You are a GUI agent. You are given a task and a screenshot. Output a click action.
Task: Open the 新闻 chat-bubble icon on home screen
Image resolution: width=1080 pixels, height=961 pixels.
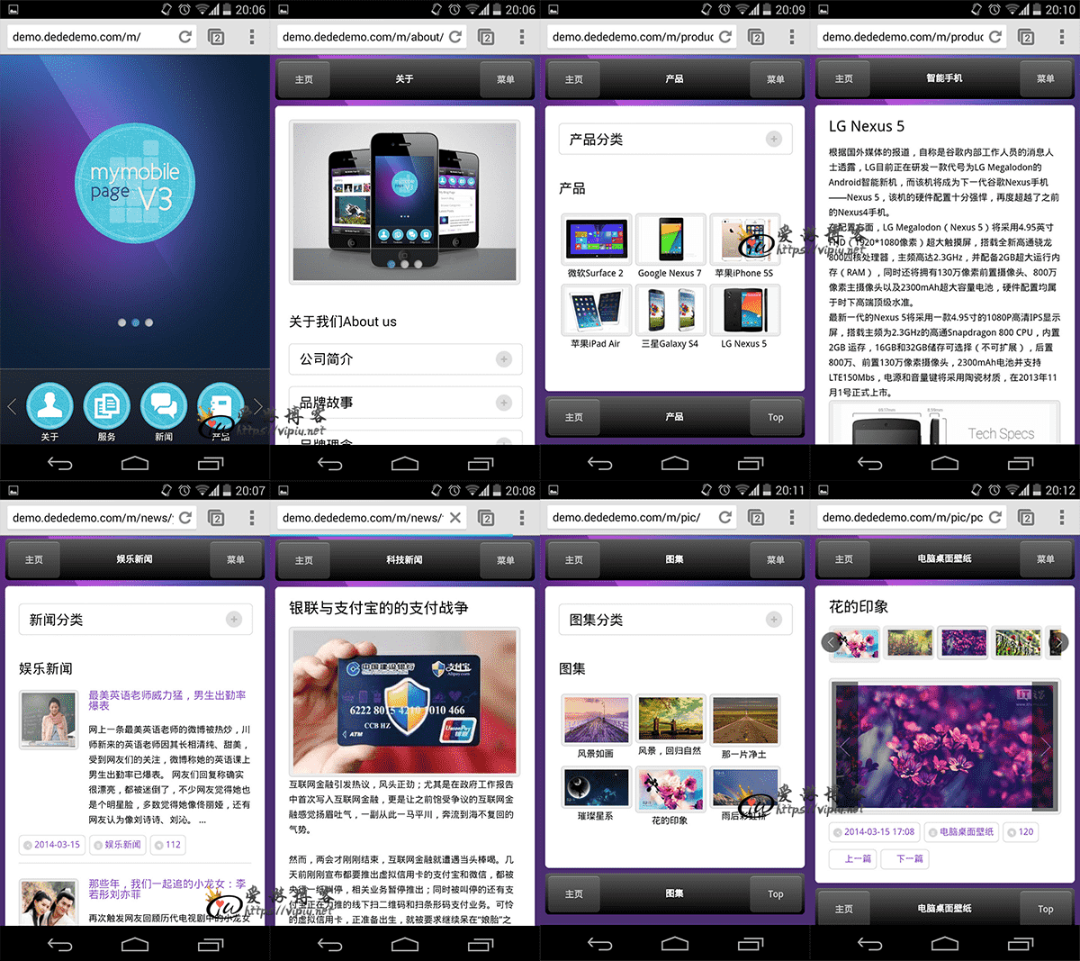[x=164, y=405]
